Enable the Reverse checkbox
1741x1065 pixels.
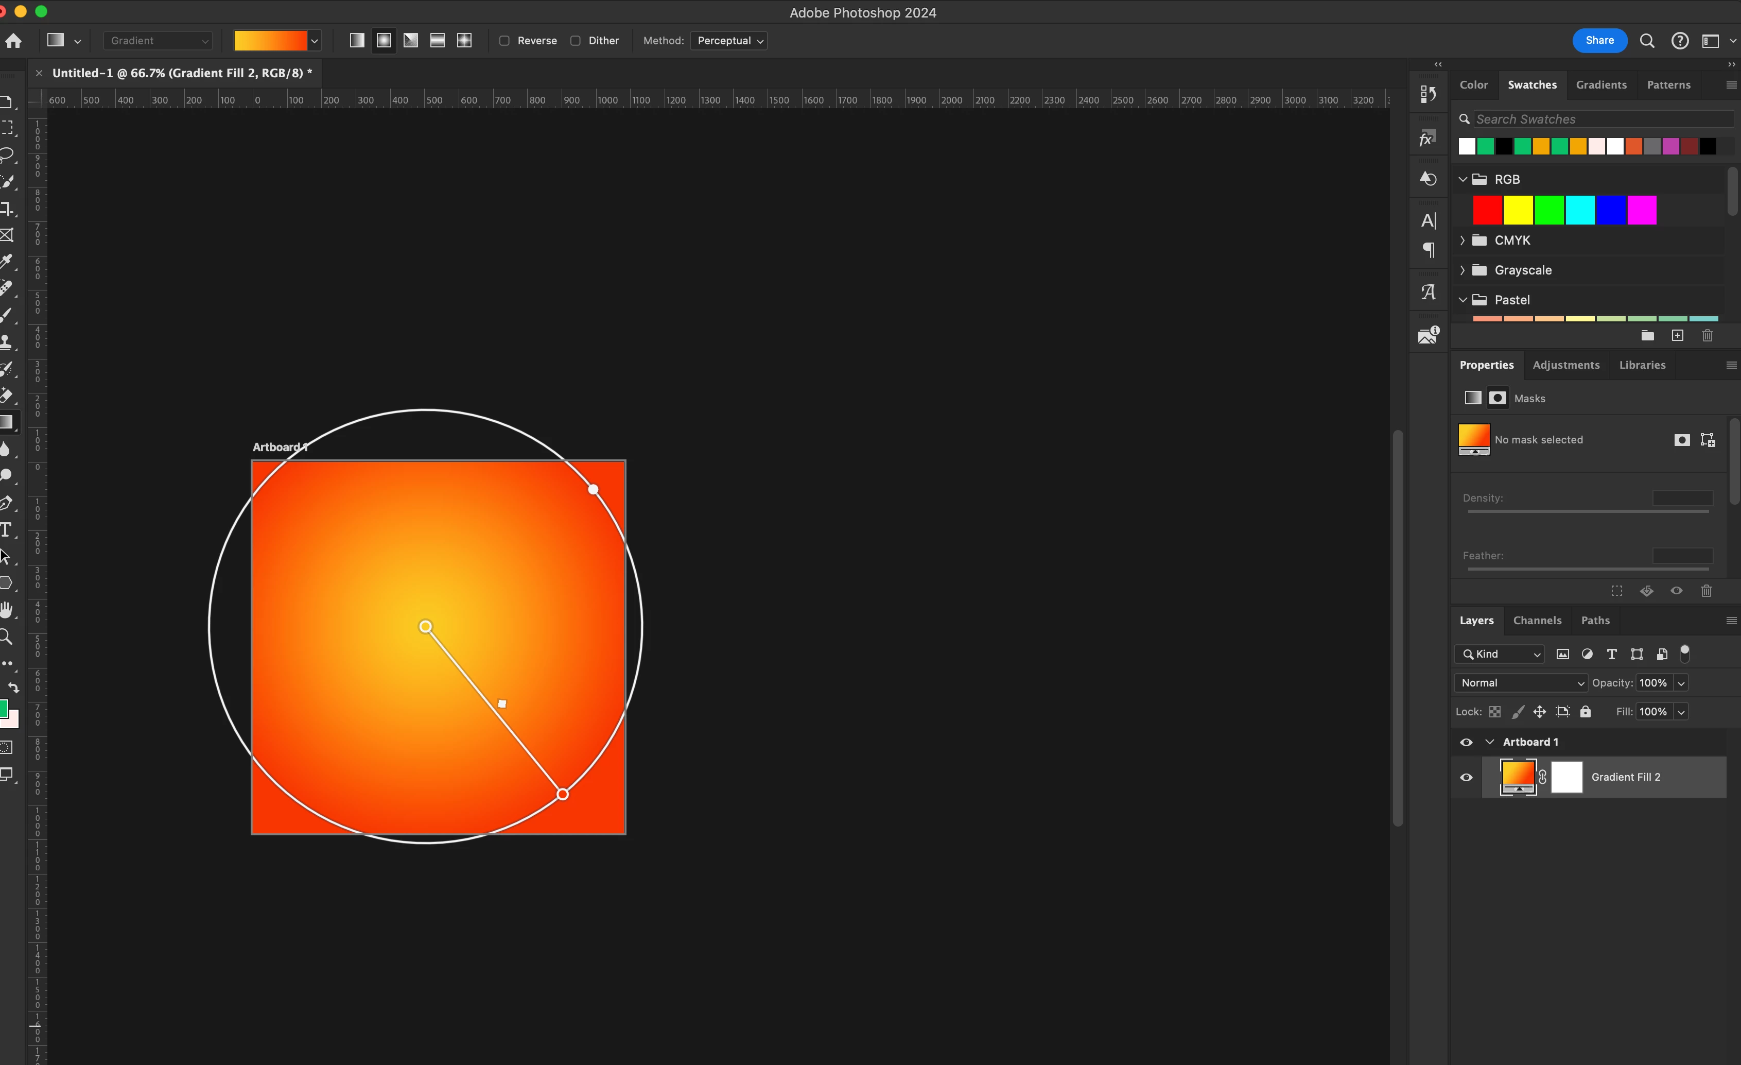[504, 40]
